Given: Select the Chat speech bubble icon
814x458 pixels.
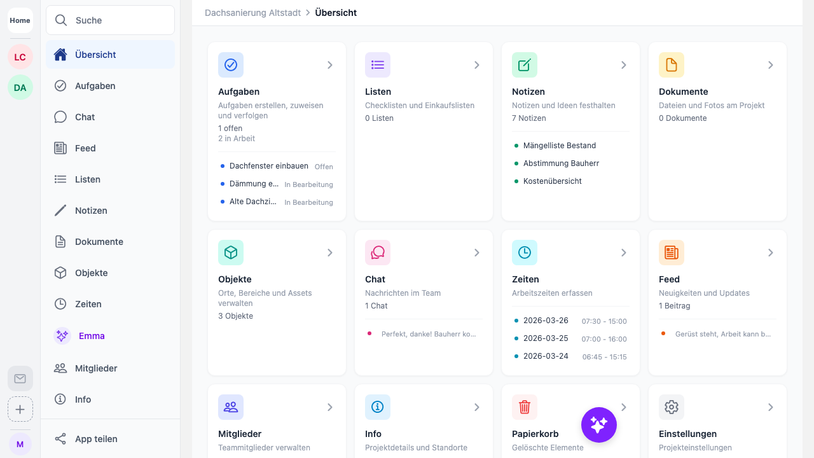Looking at the screenshot, I should (378, 253).
